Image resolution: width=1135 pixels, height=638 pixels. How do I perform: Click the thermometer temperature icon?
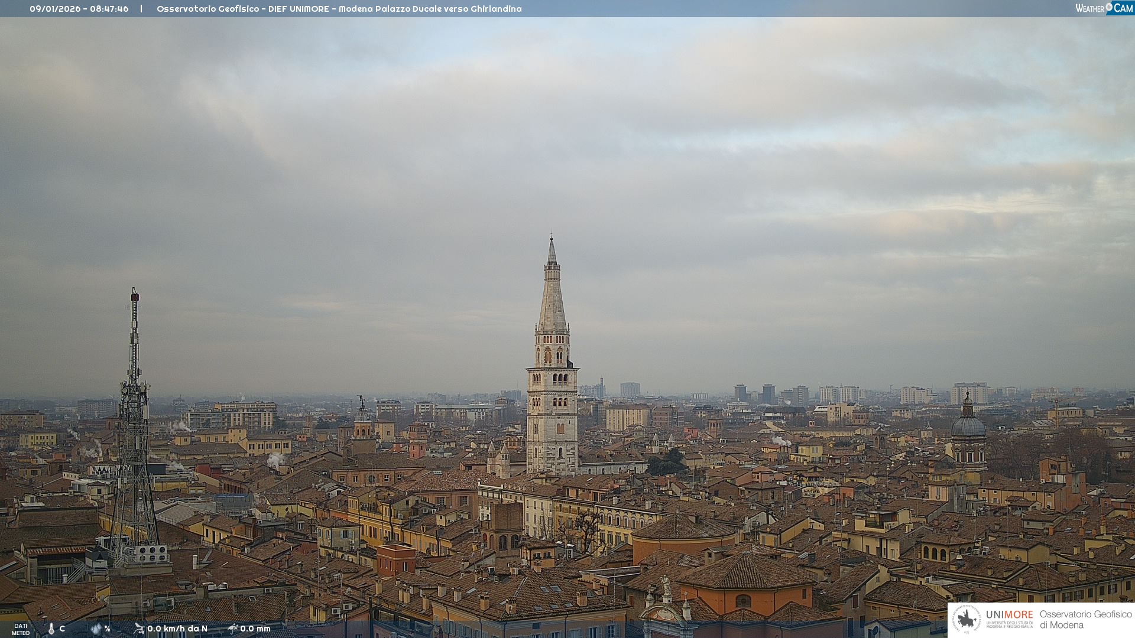click(51, 629)
